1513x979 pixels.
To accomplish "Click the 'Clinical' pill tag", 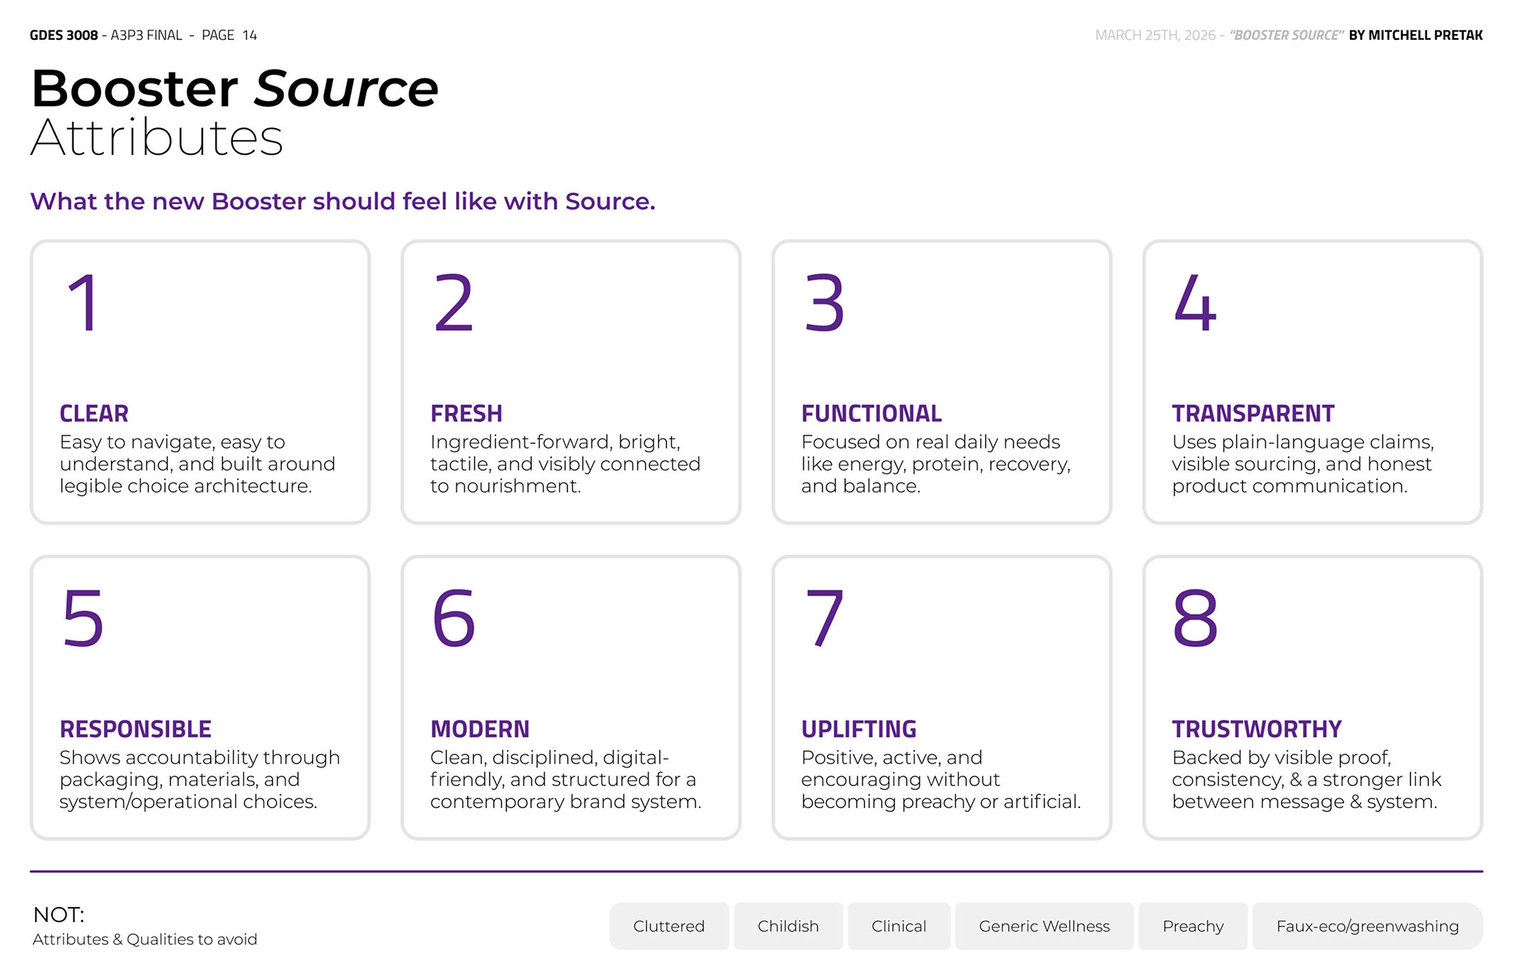I will pos(899,926).
